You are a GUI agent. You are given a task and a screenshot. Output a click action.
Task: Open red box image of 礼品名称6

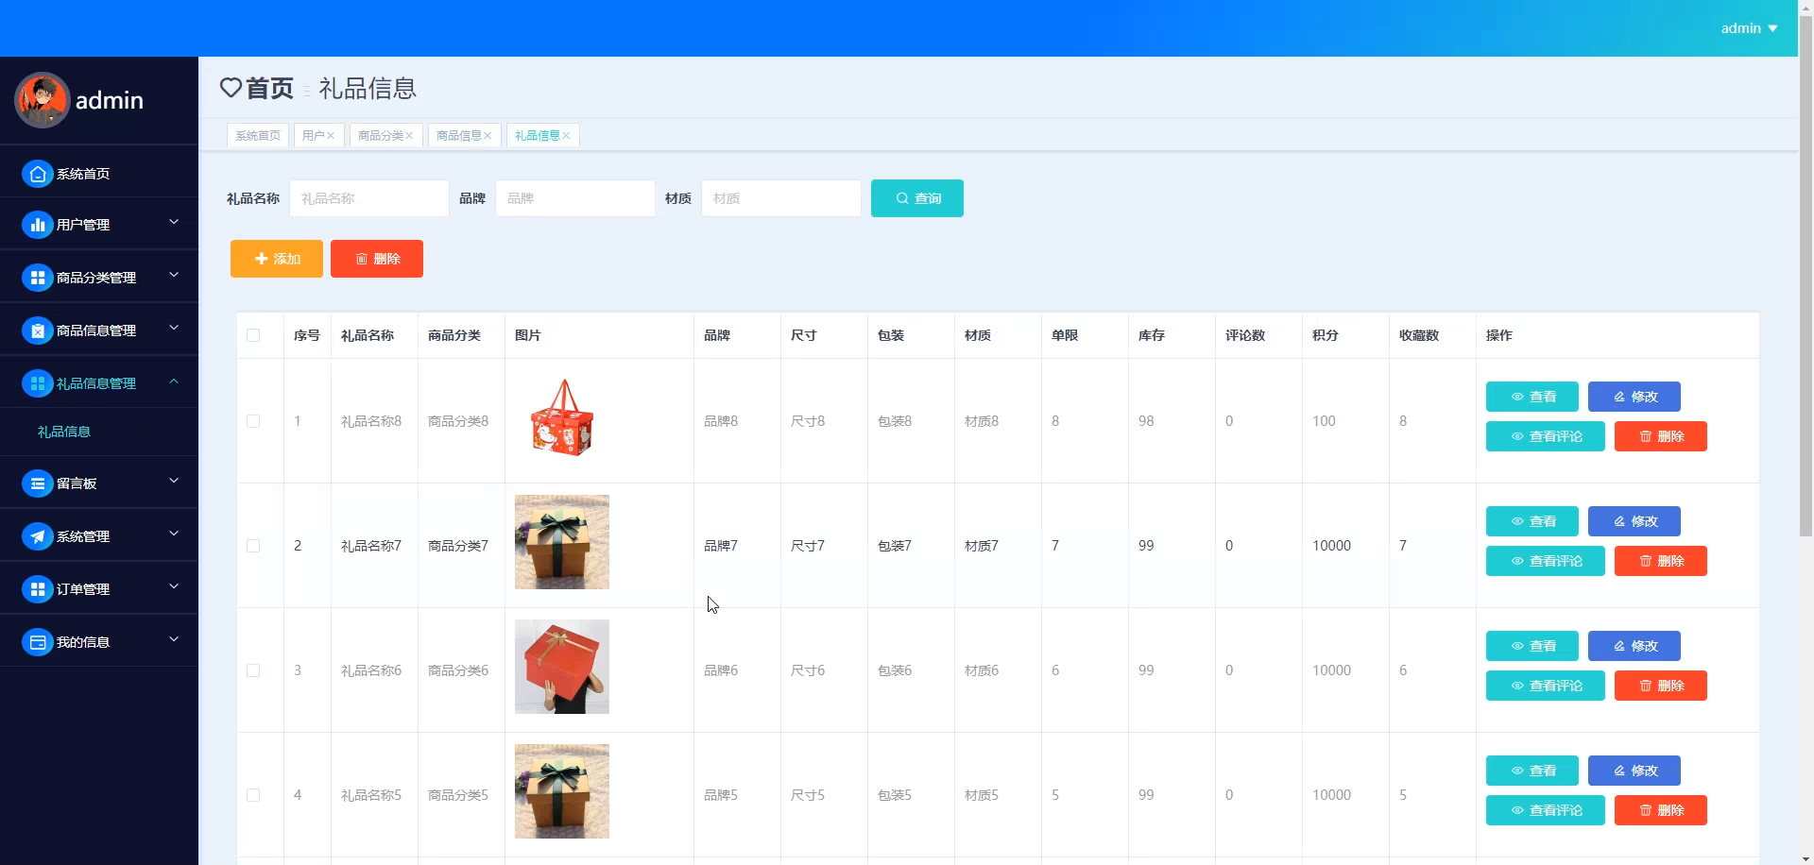562,667
